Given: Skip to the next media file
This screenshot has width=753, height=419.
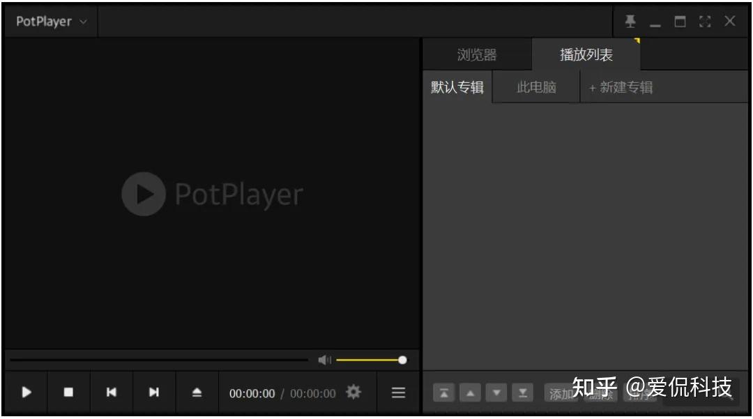Looking at the screenshot, I should click(x=153, y=393).
